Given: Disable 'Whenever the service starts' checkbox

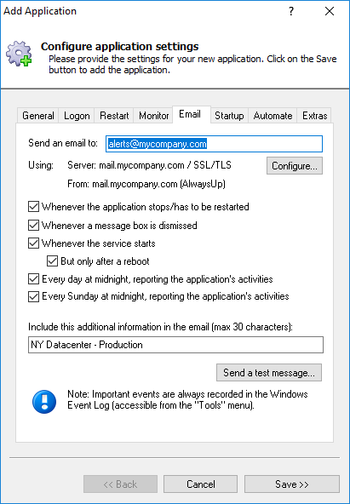Looking at the screenshot, I should point(33,243).
